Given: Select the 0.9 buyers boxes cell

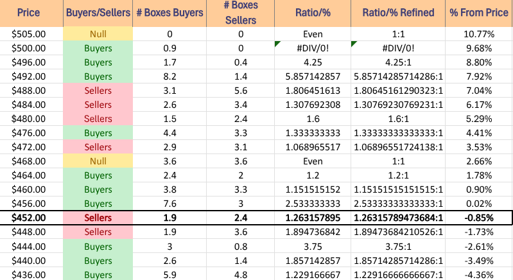Looking at the screenshot, I should tap(170, 48).
